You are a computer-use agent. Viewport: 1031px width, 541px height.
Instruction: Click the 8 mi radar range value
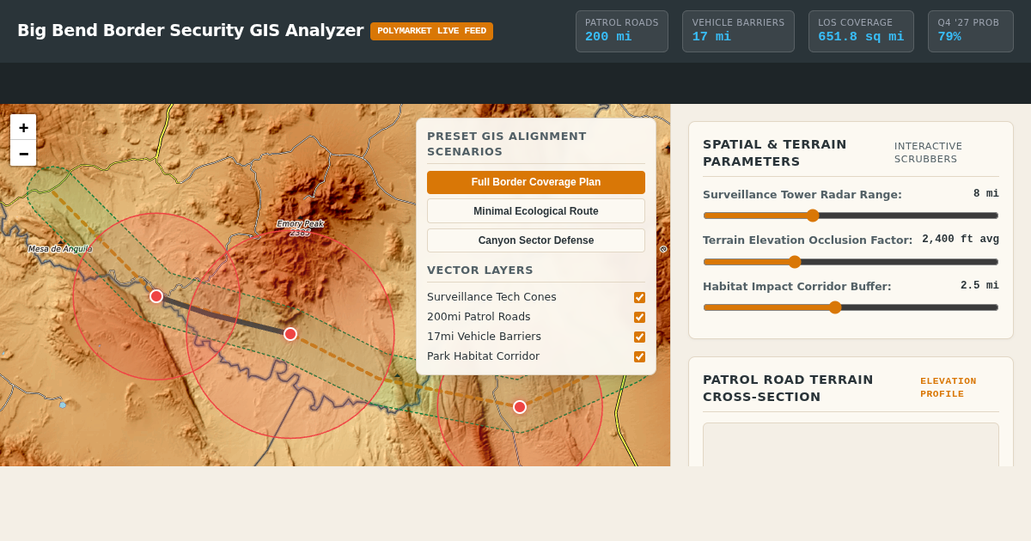(x=986, y=194)
